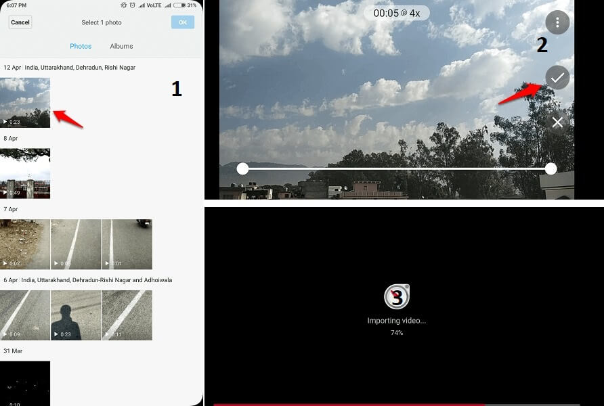Pick the 31 Mar dark night video
Screen dimensions: 604x406
tap(25, 383)
